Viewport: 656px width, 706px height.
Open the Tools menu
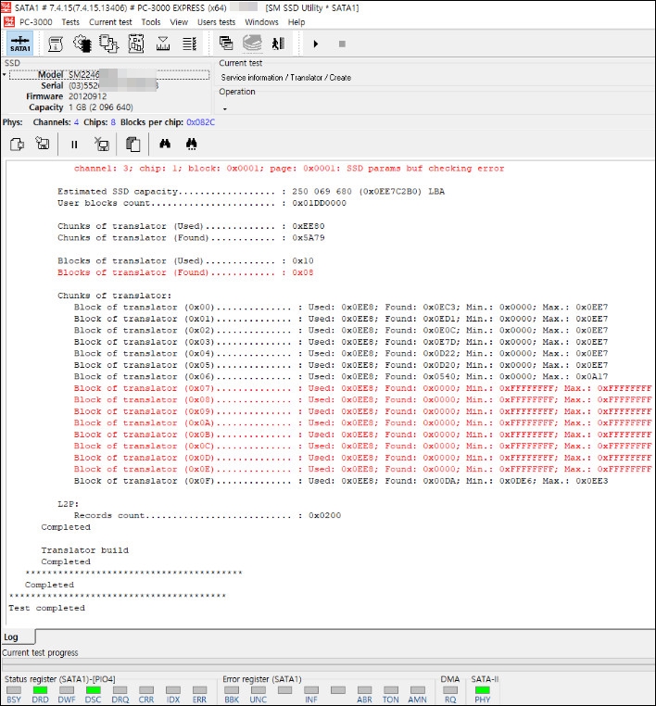coord(151,22)
